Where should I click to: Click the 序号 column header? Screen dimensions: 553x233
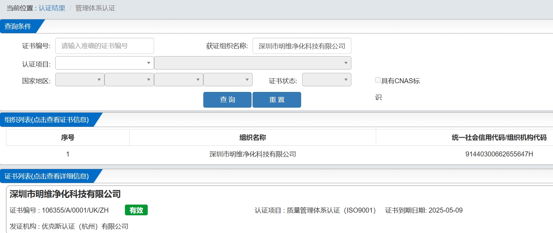68,137
